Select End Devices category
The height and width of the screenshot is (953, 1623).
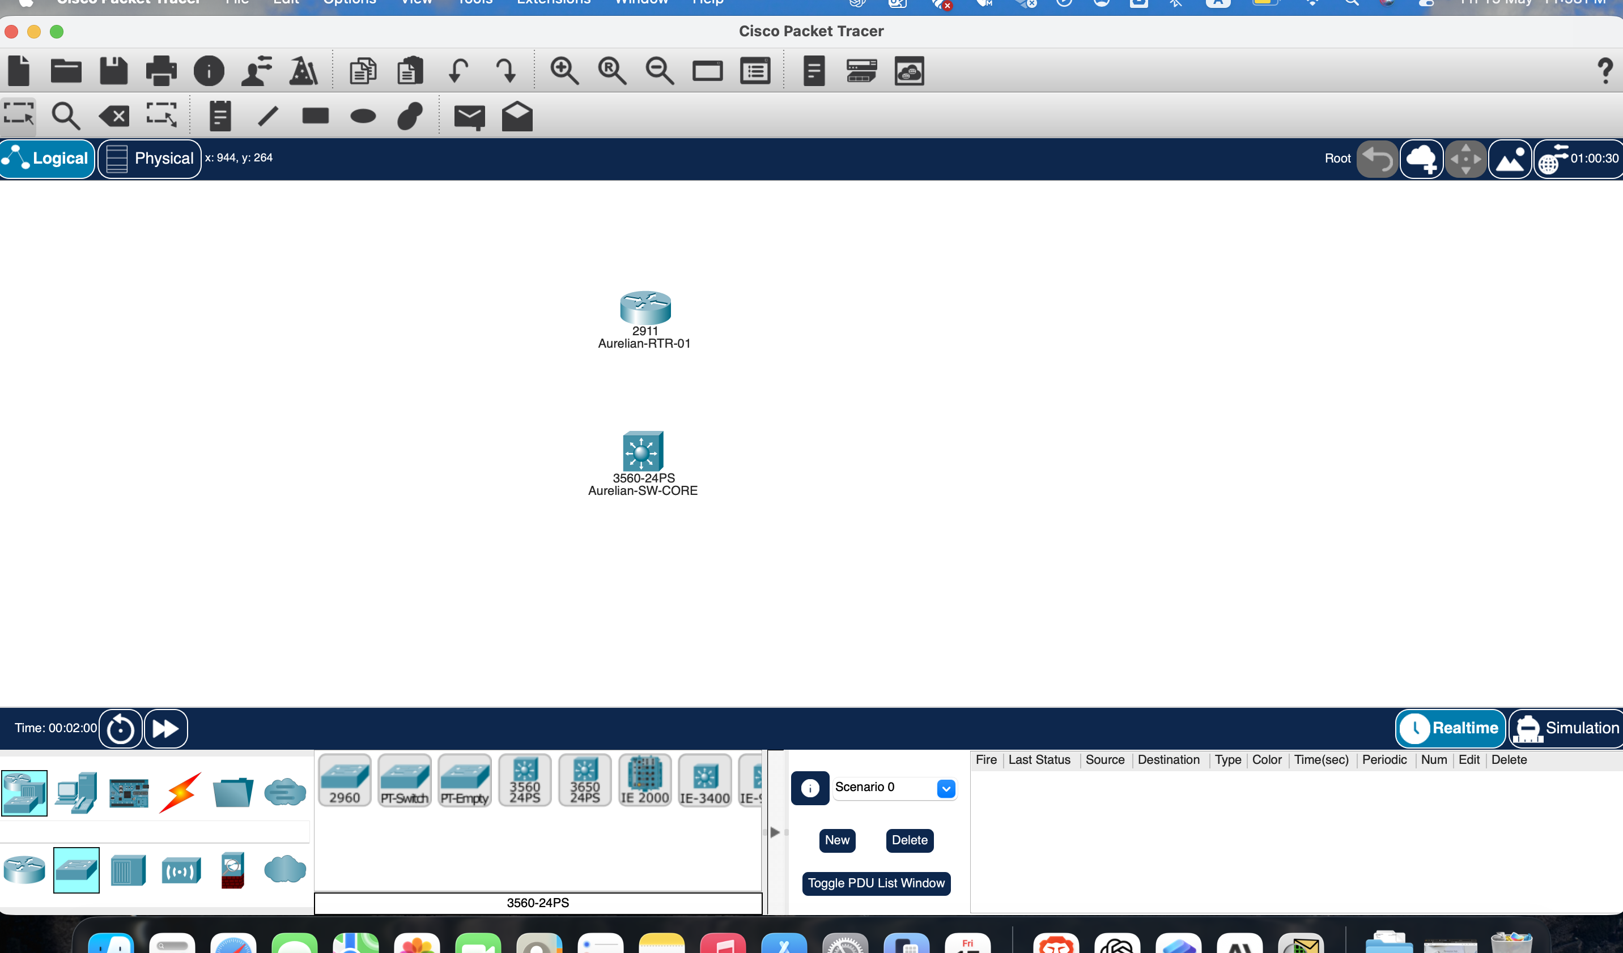77,793
